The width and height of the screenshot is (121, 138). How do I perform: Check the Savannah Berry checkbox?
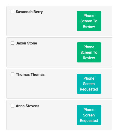[12, 12]
